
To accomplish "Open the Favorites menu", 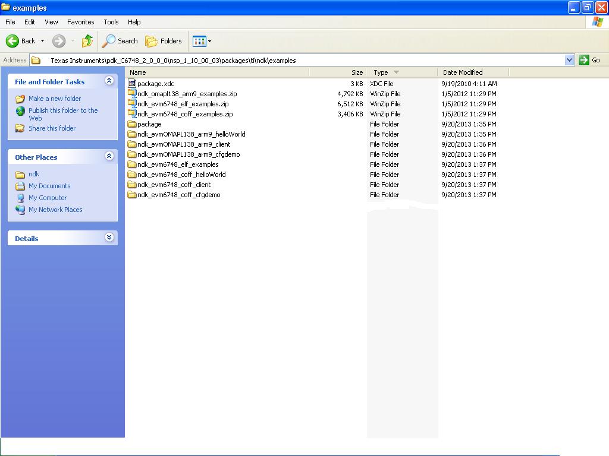I will [80, 22].
